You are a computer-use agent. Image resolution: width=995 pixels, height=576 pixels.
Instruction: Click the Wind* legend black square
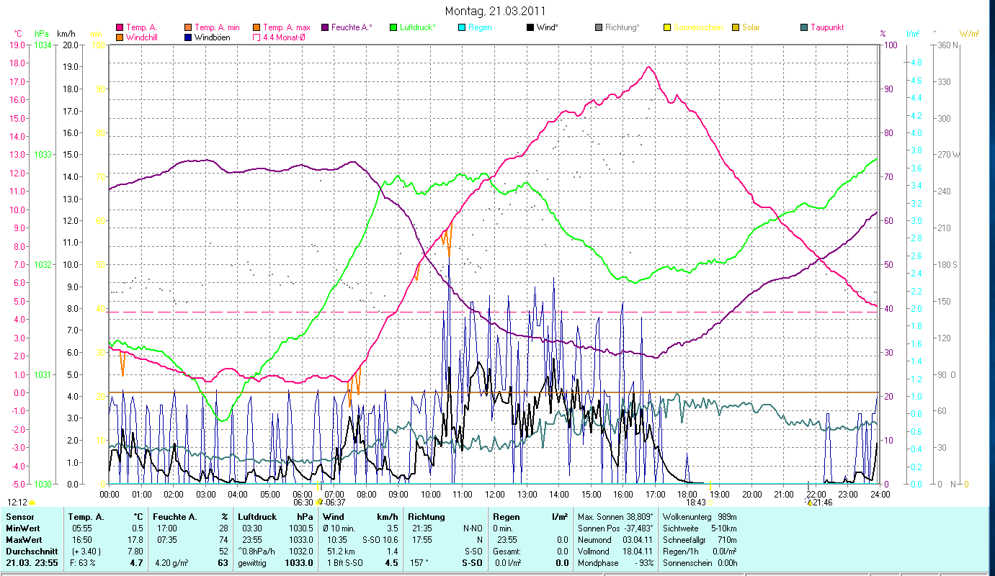[x=530, y=27]
